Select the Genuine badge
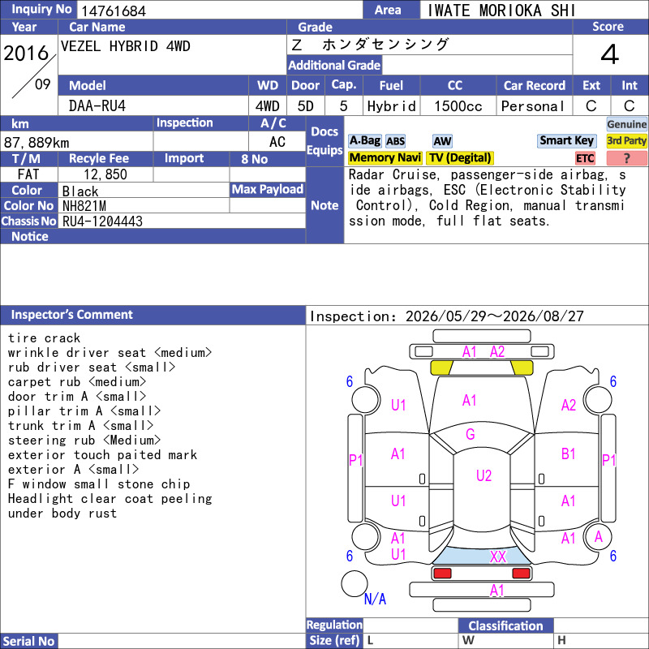This screenshot has width=649, height=649. tap(626, 124)
